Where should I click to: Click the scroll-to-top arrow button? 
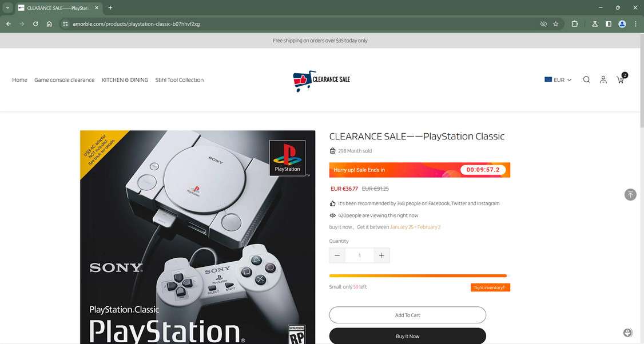630,195
